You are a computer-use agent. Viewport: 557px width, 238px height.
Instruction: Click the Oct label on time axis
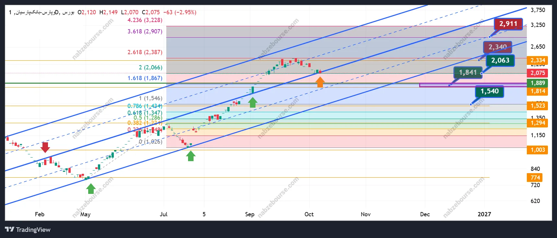[x=309, y=214]
